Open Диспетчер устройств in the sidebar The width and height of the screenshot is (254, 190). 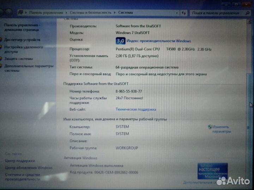(x=22, y=40)
